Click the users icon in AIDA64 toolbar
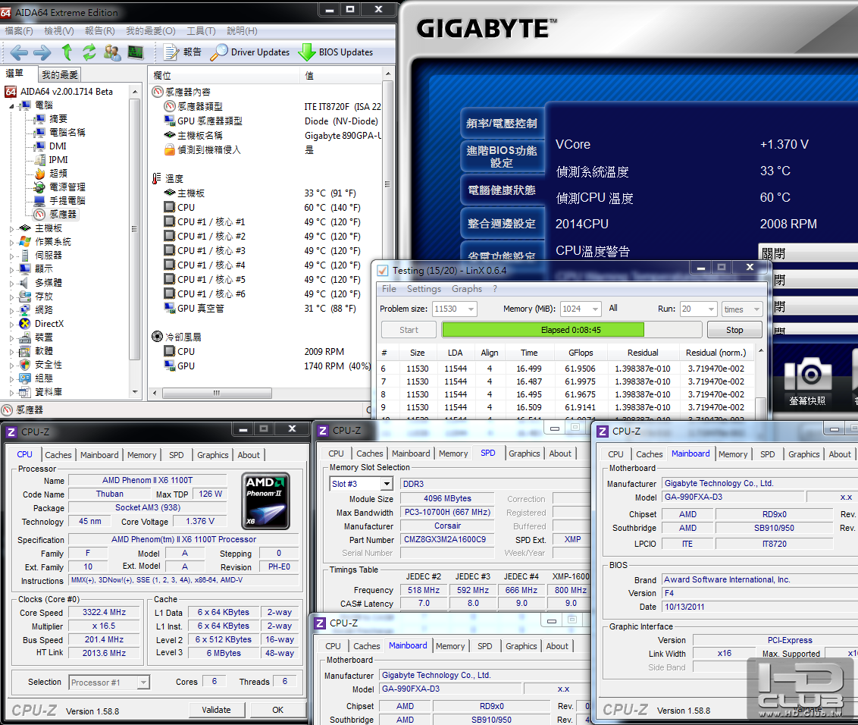 point(111,52)
